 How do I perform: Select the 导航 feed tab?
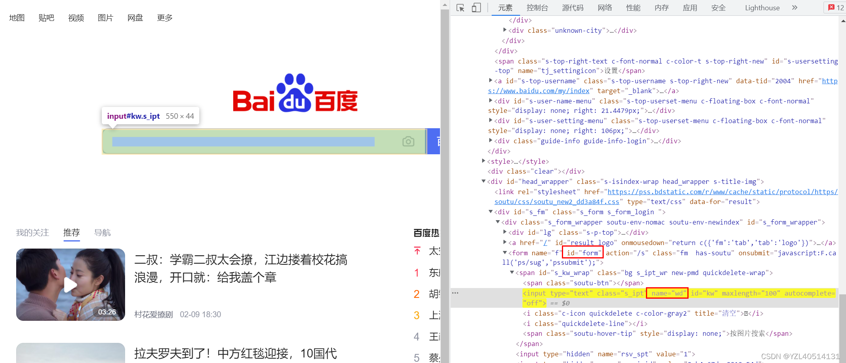point(102,233)
